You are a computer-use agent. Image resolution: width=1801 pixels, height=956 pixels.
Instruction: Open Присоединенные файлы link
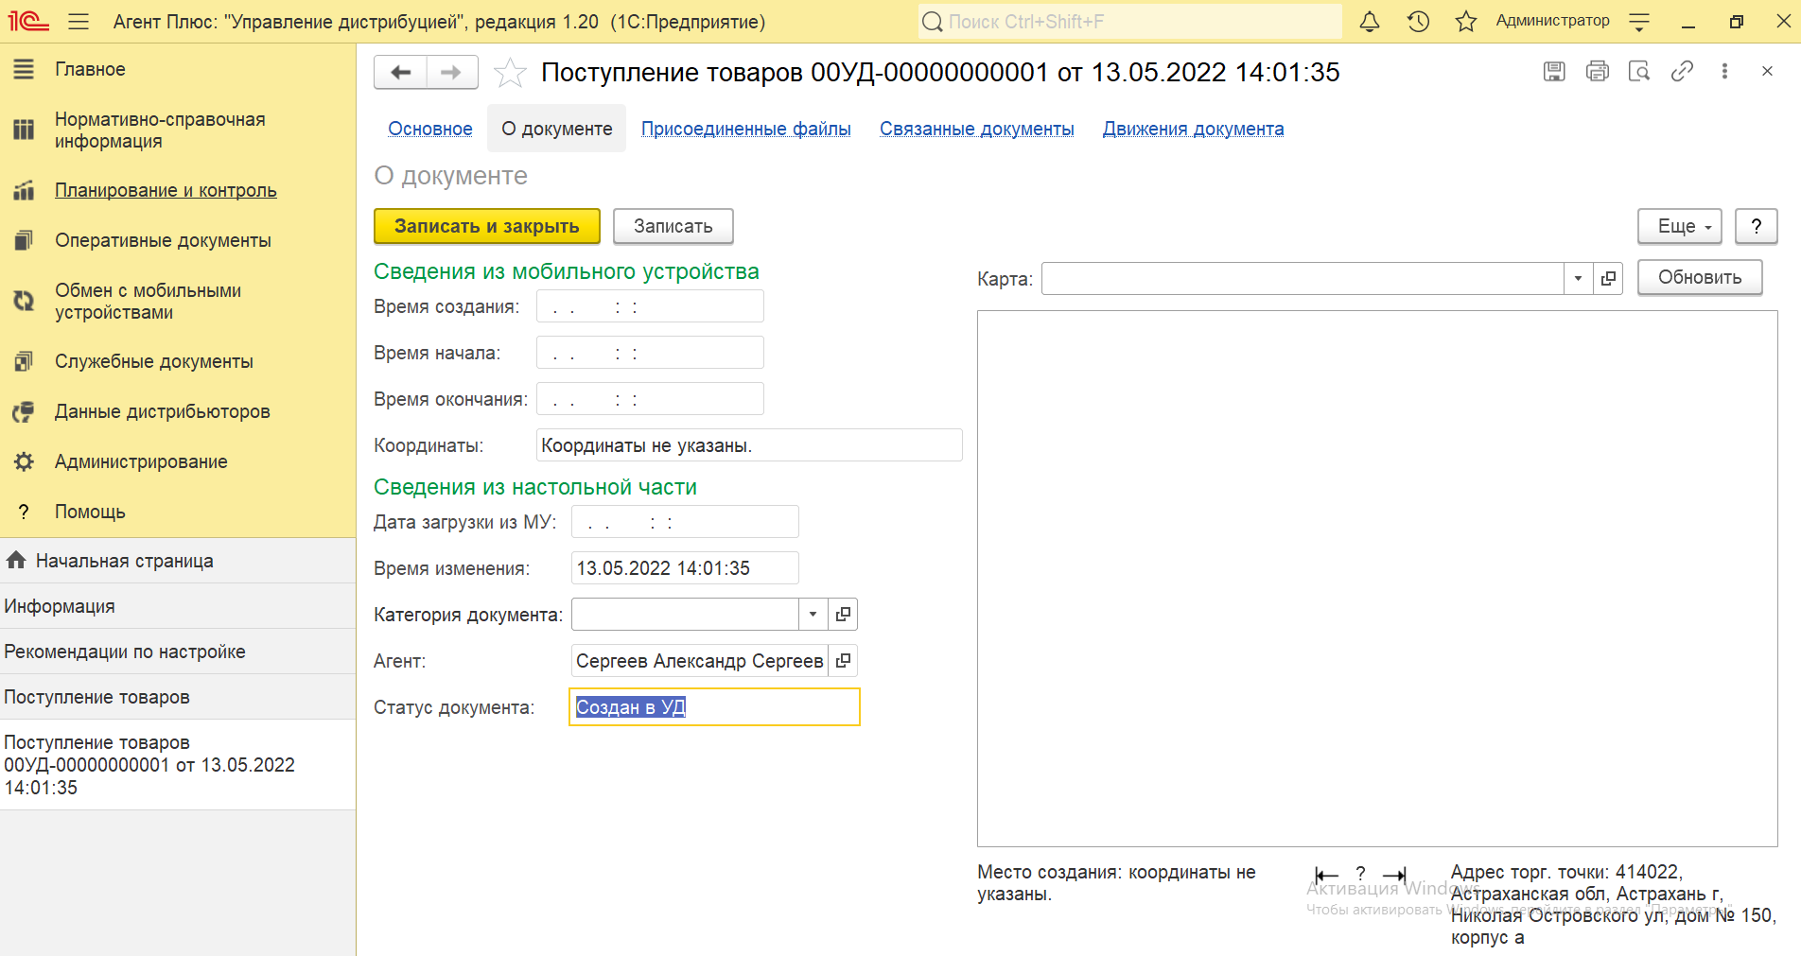coord(746,129)
